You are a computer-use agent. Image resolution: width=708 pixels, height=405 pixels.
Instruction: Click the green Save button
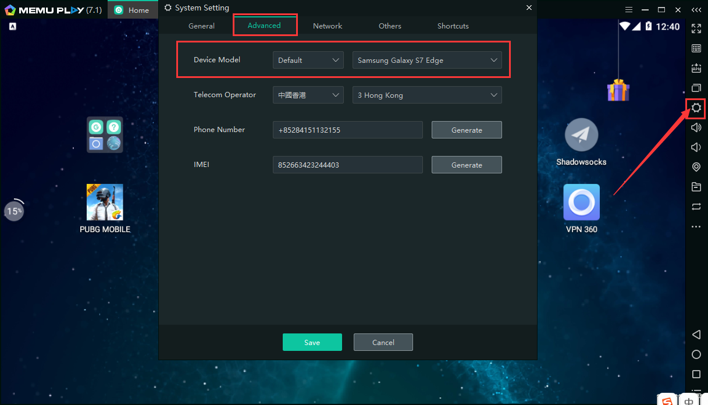coord(312,342)
